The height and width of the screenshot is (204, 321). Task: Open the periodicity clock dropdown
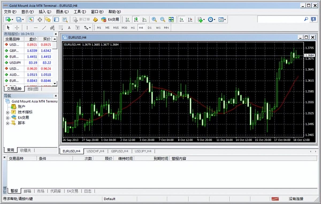tap(211, 19)
